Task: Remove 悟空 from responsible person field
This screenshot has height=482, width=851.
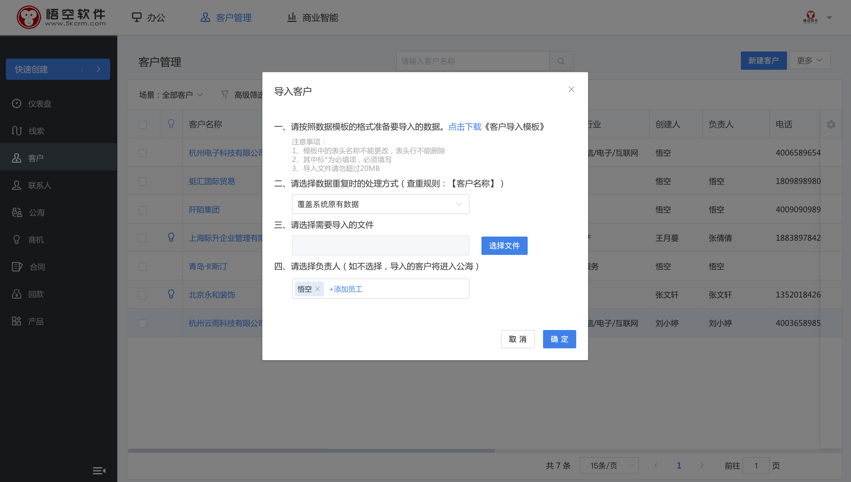Action: 317,289
